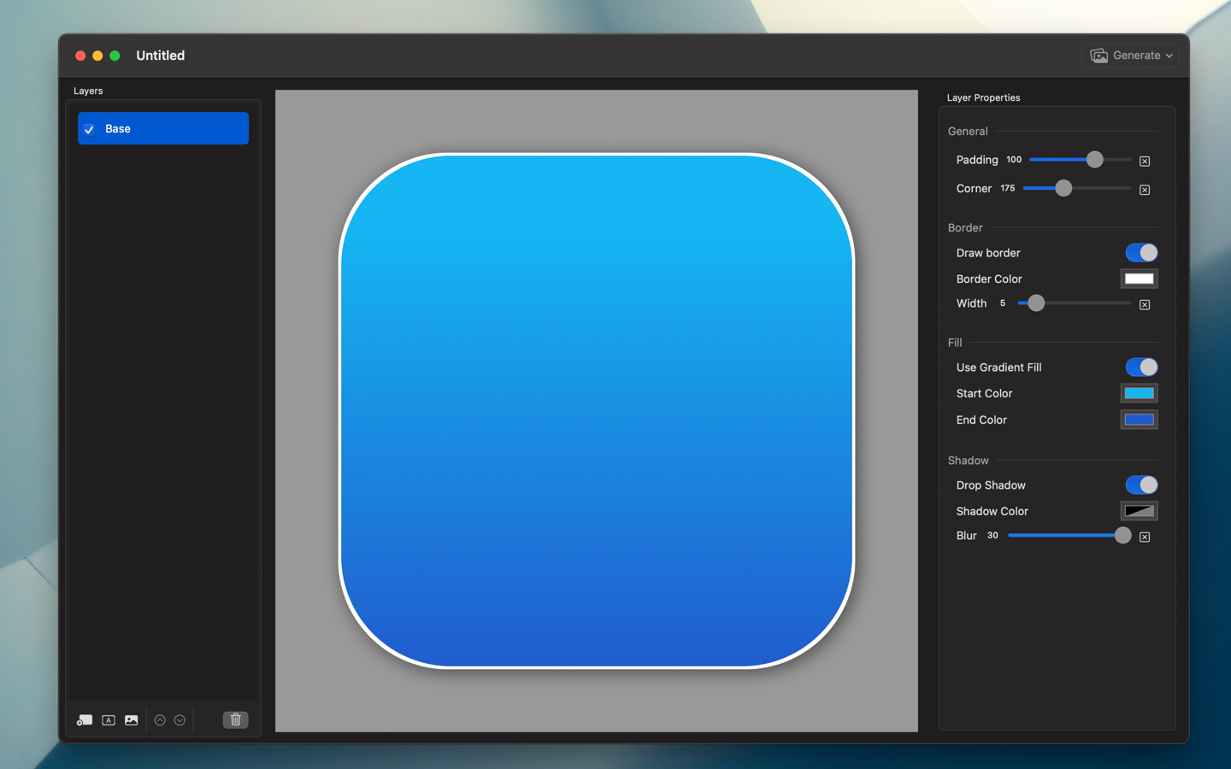Pick a new gradient End Color
The image size is (1231, 769).
coord(1139,420)
